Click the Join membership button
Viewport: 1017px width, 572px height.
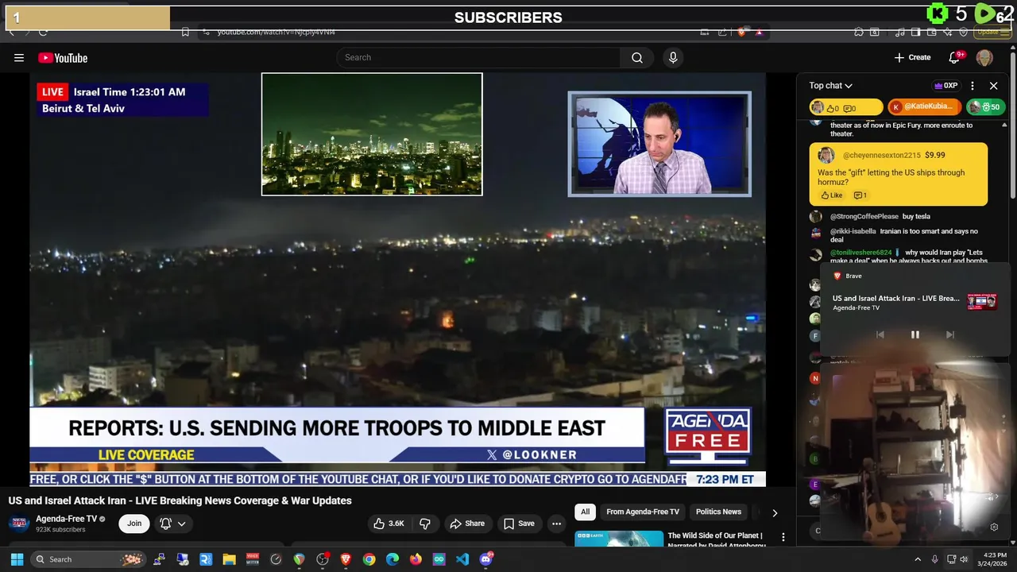134,524
